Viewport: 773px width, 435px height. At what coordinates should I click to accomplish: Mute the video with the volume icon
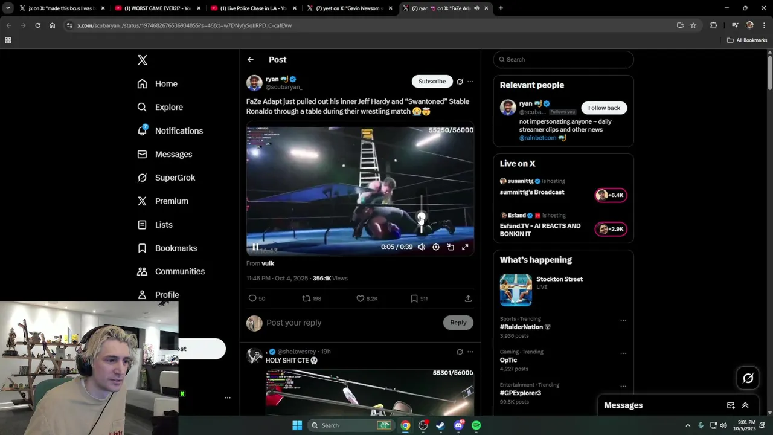[x=422, y=247]
